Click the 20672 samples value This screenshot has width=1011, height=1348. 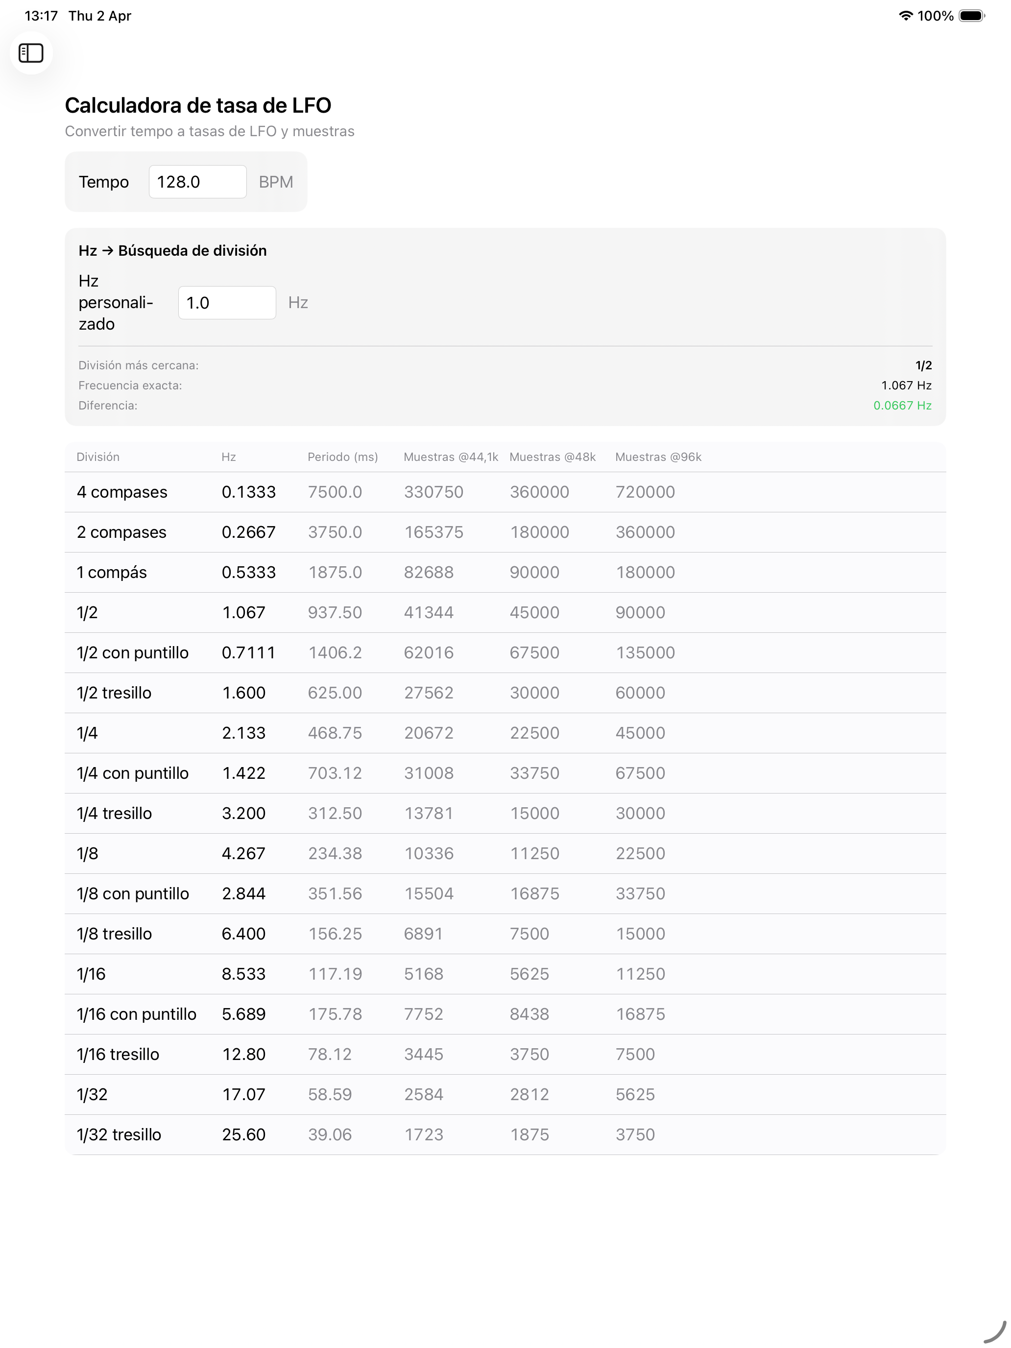429,733
